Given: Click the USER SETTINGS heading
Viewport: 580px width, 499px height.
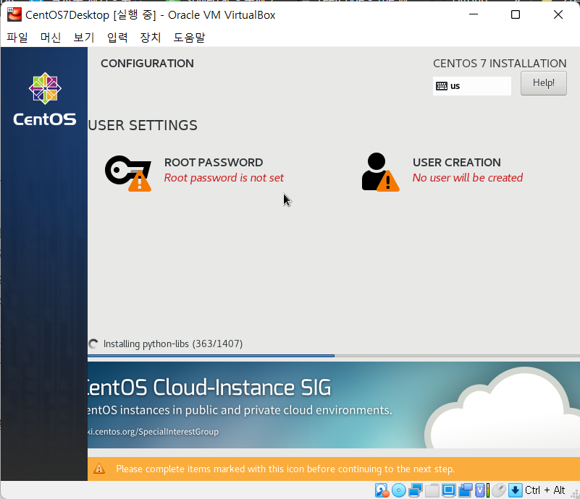Looking at the screenshot, I should click(x=143, y=126).
